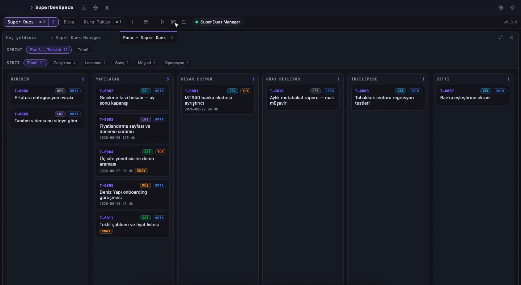Image resolution: width=521 pixels, height=285 pixels.
Task: Expand the panel with the fullscreen icon
Action: [501, 38]
